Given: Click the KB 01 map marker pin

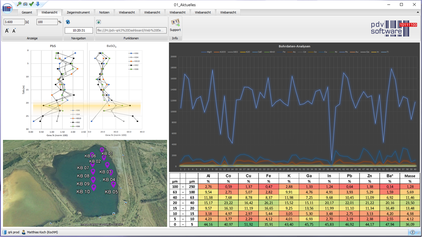Looking at the screenshot, I should [102, 150].
